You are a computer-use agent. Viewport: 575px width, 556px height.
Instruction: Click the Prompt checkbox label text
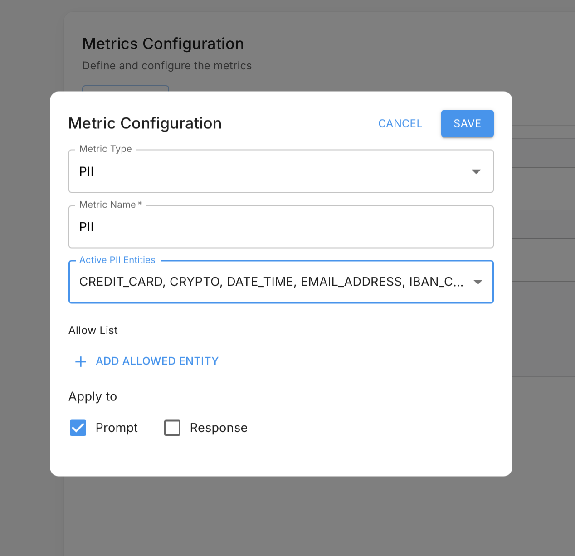coord(117,428)
